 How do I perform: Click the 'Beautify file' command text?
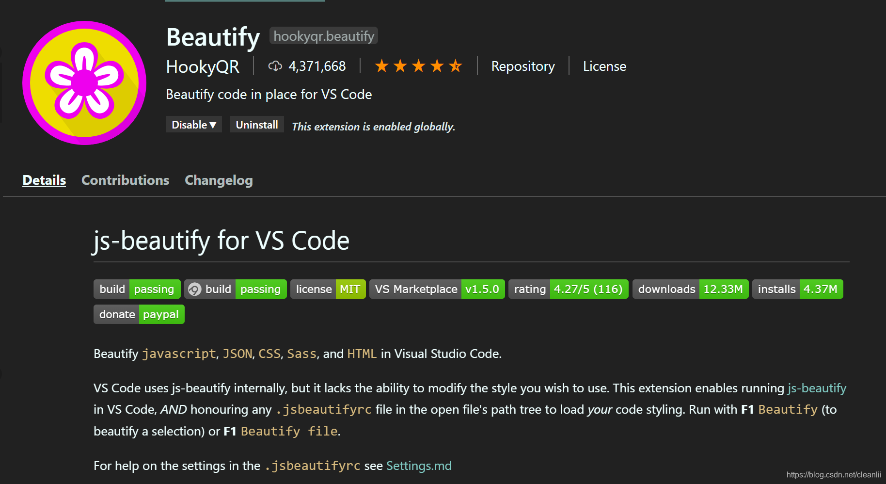point(289,431)
